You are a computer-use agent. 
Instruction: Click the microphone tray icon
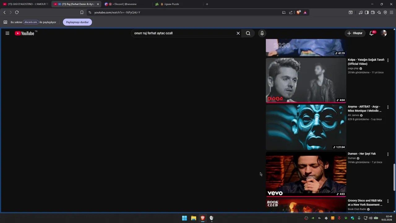click(x=359, y=218)
